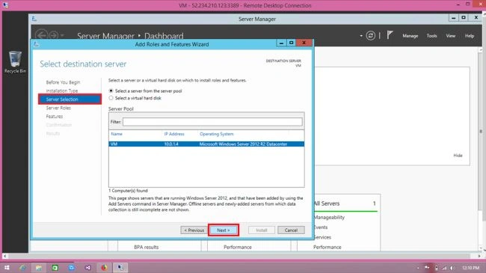The width and height of the screenshot is (486, 273).
Task: Click the Server Manager window title icon
Action: click(34, 19)
